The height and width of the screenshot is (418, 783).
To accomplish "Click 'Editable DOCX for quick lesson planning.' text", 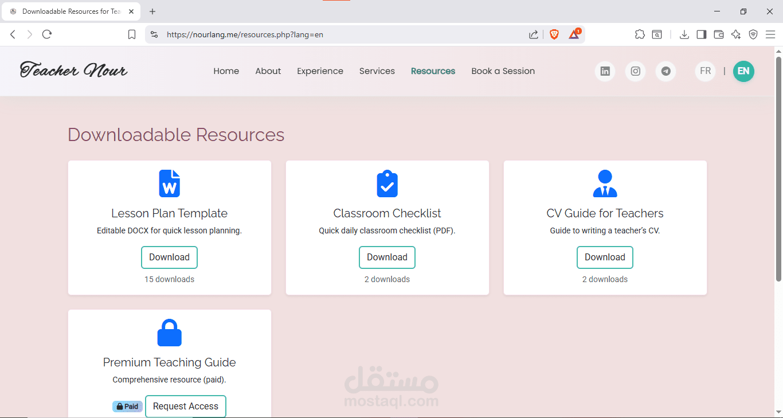I will 169,231.
